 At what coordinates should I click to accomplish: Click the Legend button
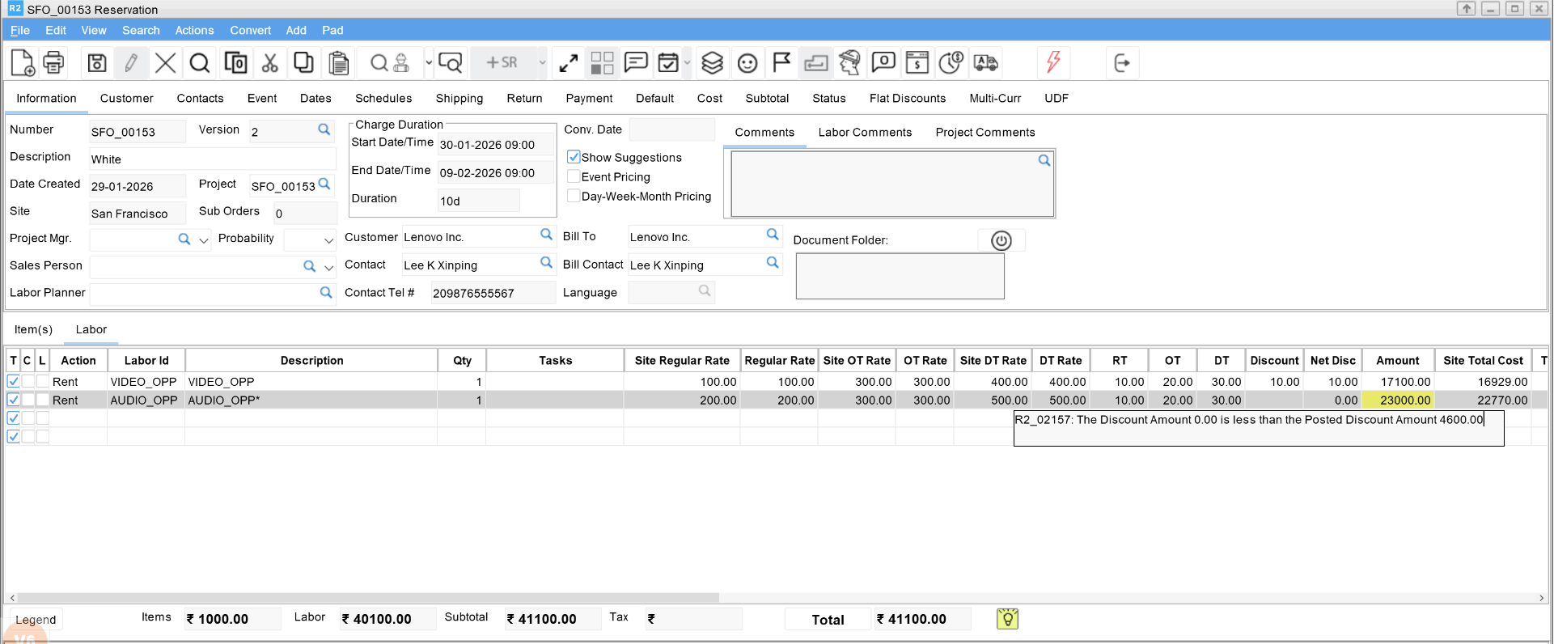point(36,620)
